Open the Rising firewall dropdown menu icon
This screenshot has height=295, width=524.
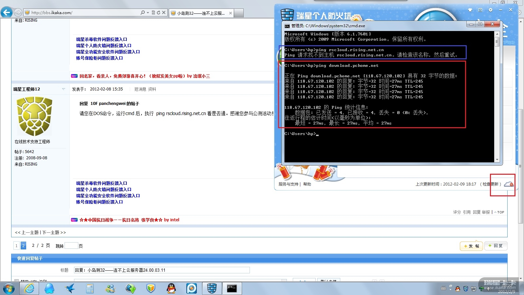click(480, 10)
